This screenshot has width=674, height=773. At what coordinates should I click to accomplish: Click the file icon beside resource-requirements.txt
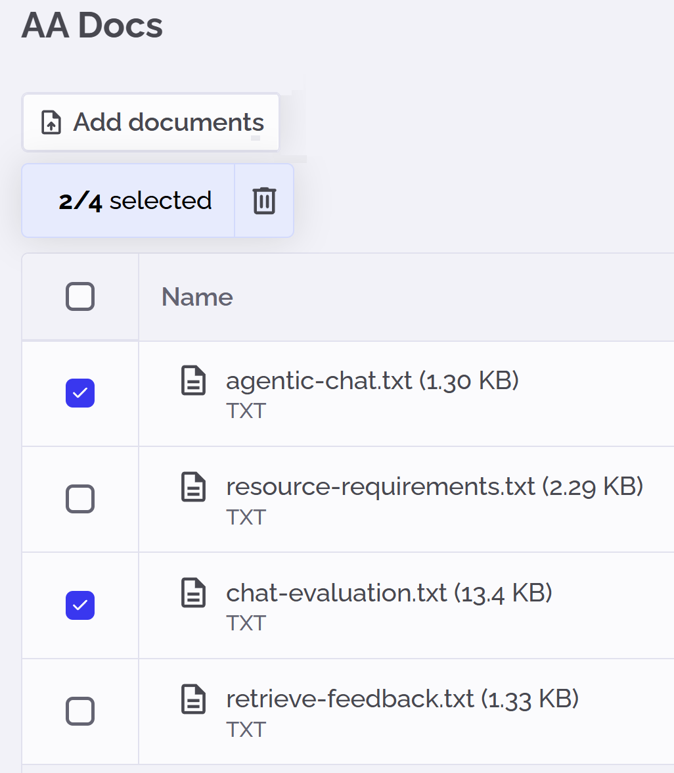click(193, 486)
